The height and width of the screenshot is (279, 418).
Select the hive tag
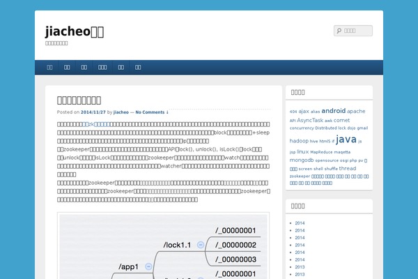313,141
